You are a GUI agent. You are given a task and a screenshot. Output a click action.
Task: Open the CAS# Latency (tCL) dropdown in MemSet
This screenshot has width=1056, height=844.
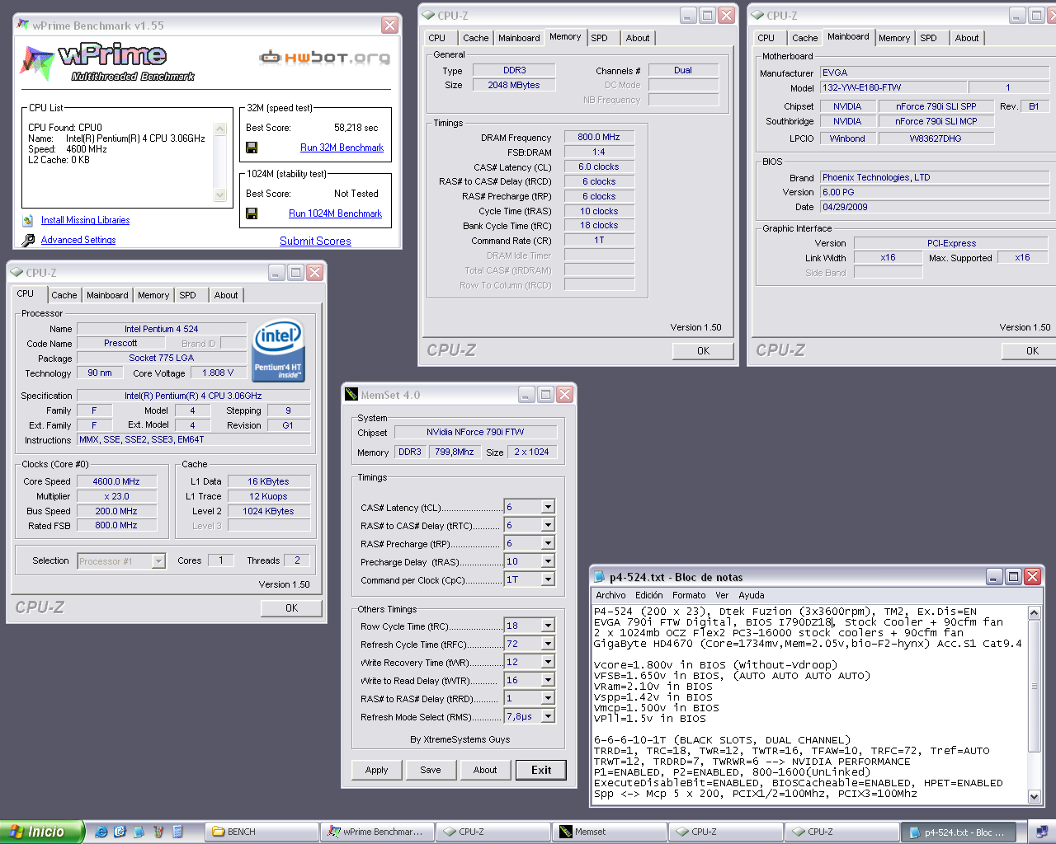coord(548,507)
